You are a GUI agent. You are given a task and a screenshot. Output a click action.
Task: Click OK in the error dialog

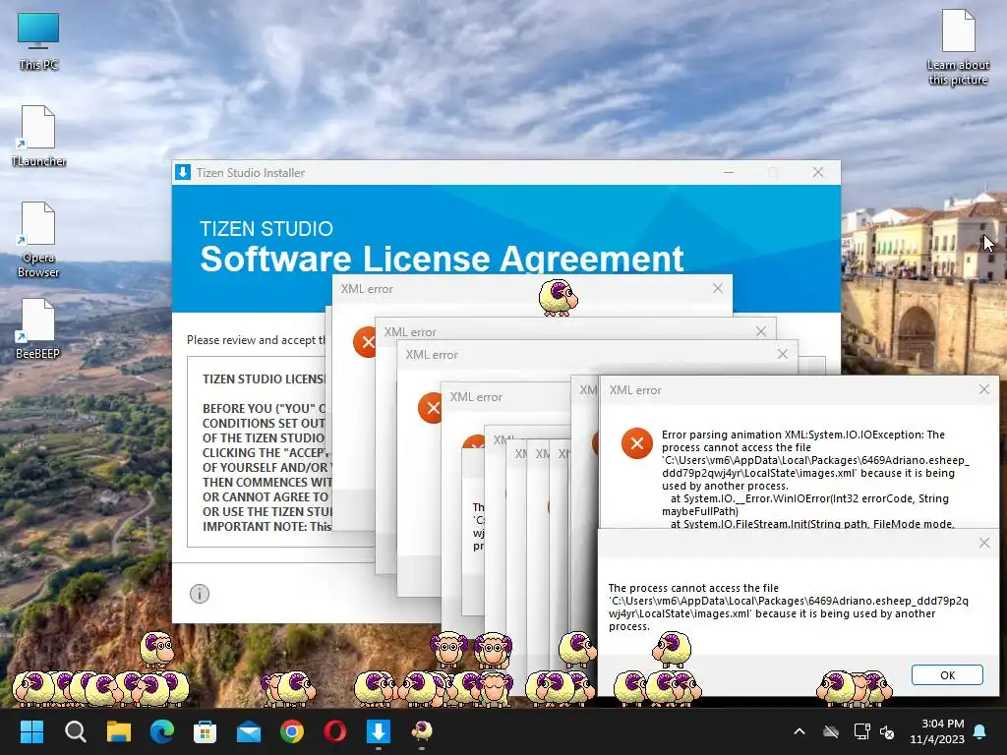(x=947, y=674)
